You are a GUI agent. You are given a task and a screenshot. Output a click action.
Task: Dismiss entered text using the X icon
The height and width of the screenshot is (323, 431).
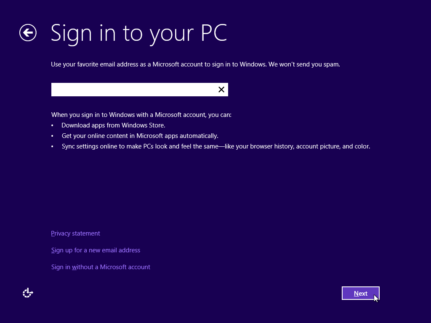coord(221,89)
